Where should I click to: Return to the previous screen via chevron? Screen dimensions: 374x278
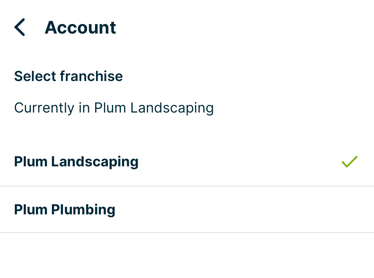20,27
